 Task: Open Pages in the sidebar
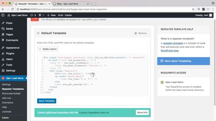point(9,34)
